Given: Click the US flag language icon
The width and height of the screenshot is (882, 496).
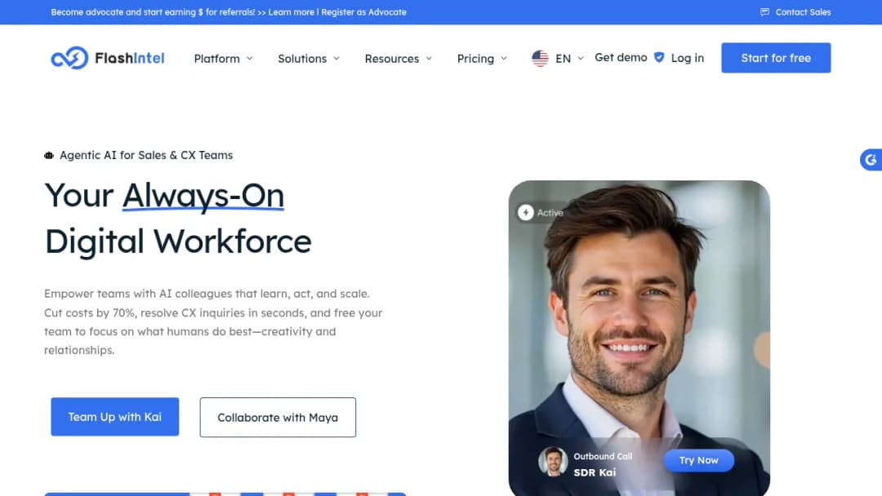Looking at the screenshot, I should [540, 59].
